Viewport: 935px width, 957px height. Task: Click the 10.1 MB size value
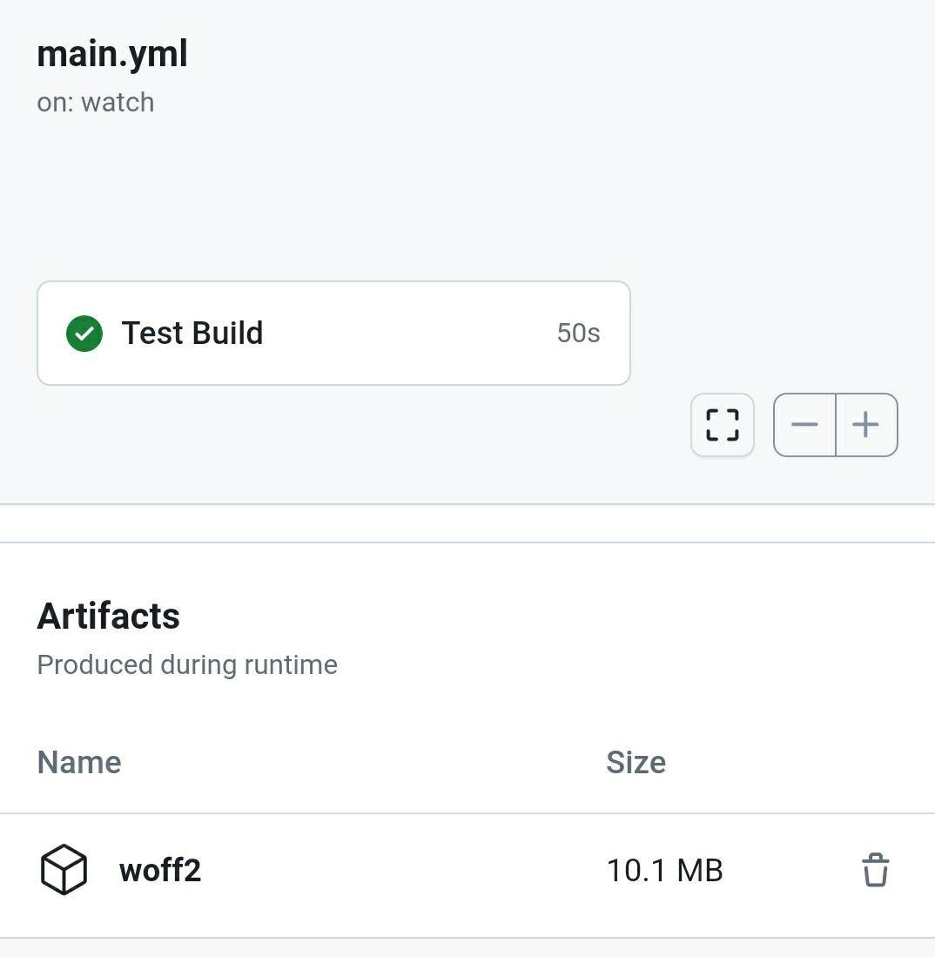[x=664, y=870]
